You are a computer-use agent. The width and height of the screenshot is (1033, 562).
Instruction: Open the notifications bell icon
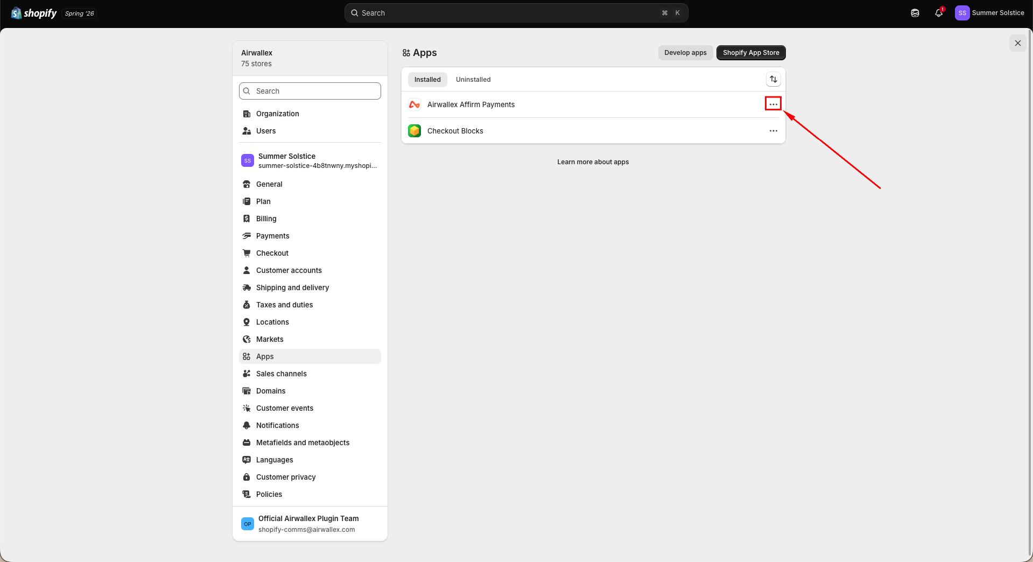coord(939,13)
